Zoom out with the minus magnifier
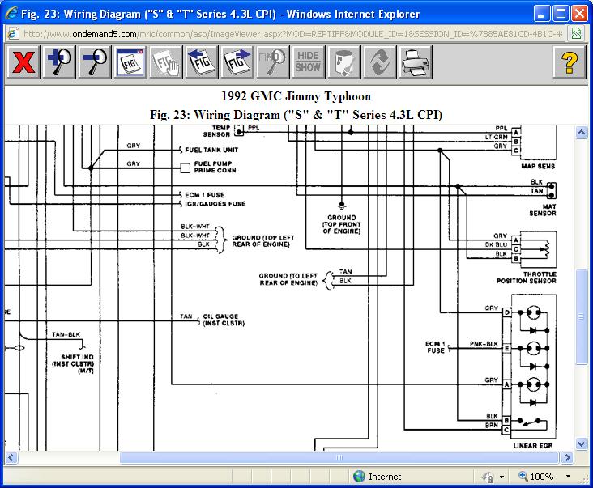Image resolution: width=593 pixels, height=488 pixels. 94,63
